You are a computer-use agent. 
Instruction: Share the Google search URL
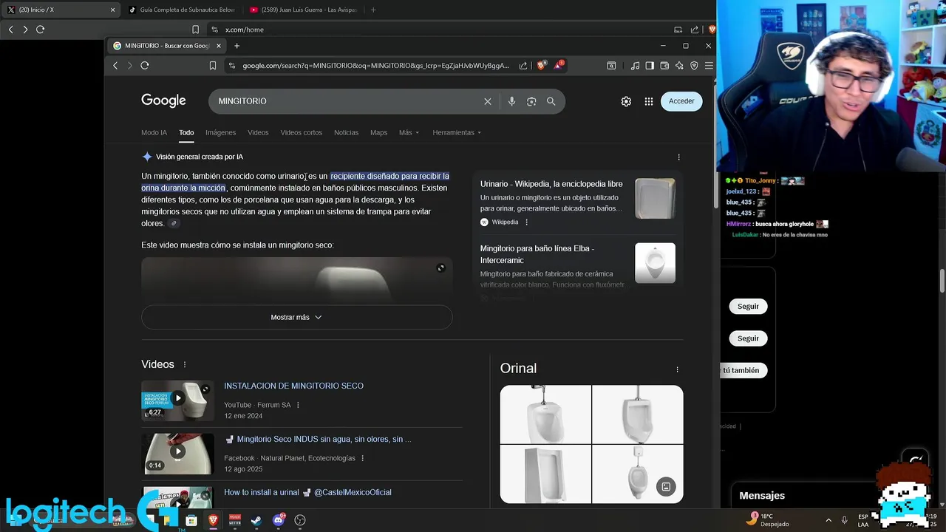point(523,66)
